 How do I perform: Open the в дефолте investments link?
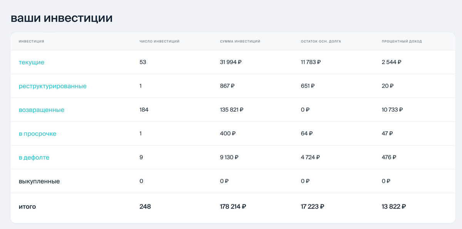(34, 157)
